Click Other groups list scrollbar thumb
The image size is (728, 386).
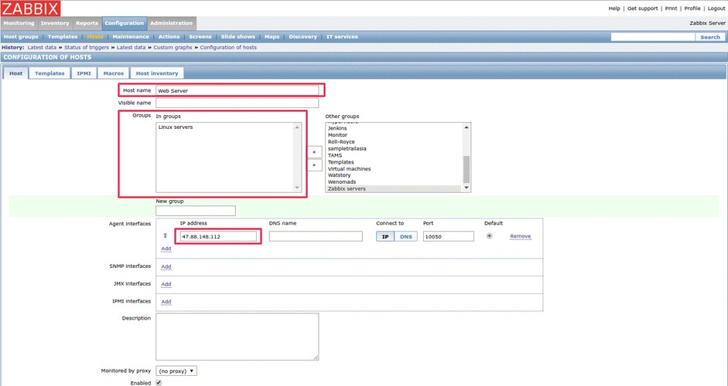pos(467,170)
